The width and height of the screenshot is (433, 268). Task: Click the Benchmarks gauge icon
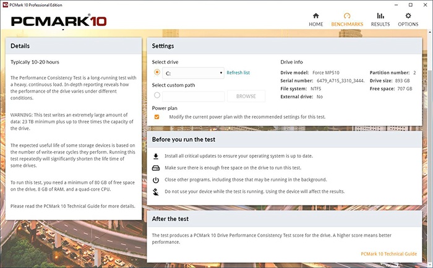347,15
